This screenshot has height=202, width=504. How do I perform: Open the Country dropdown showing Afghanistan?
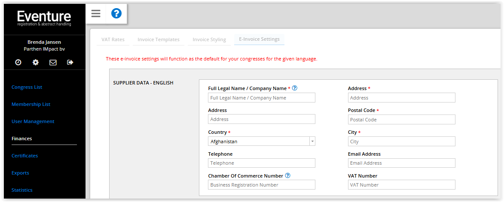(261, 142)
